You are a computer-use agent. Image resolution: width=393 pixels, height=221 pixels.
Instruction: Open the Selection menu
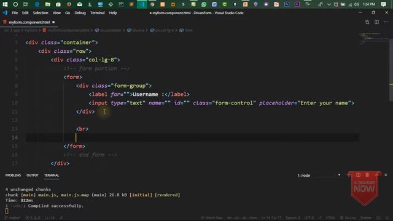(41, 13)
